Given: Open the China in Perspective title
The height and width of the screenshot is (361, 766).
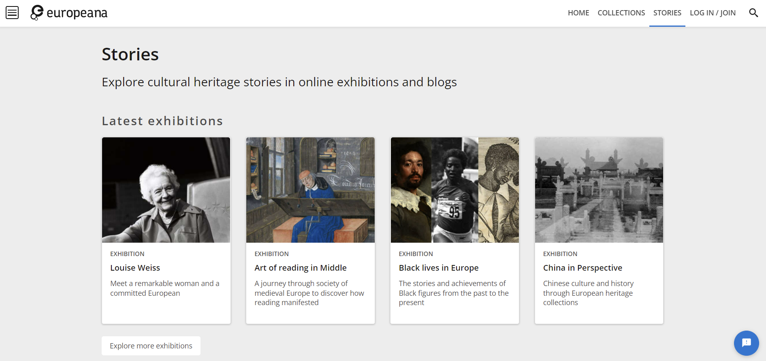Looking at the screenshot, I should [582, 268].
